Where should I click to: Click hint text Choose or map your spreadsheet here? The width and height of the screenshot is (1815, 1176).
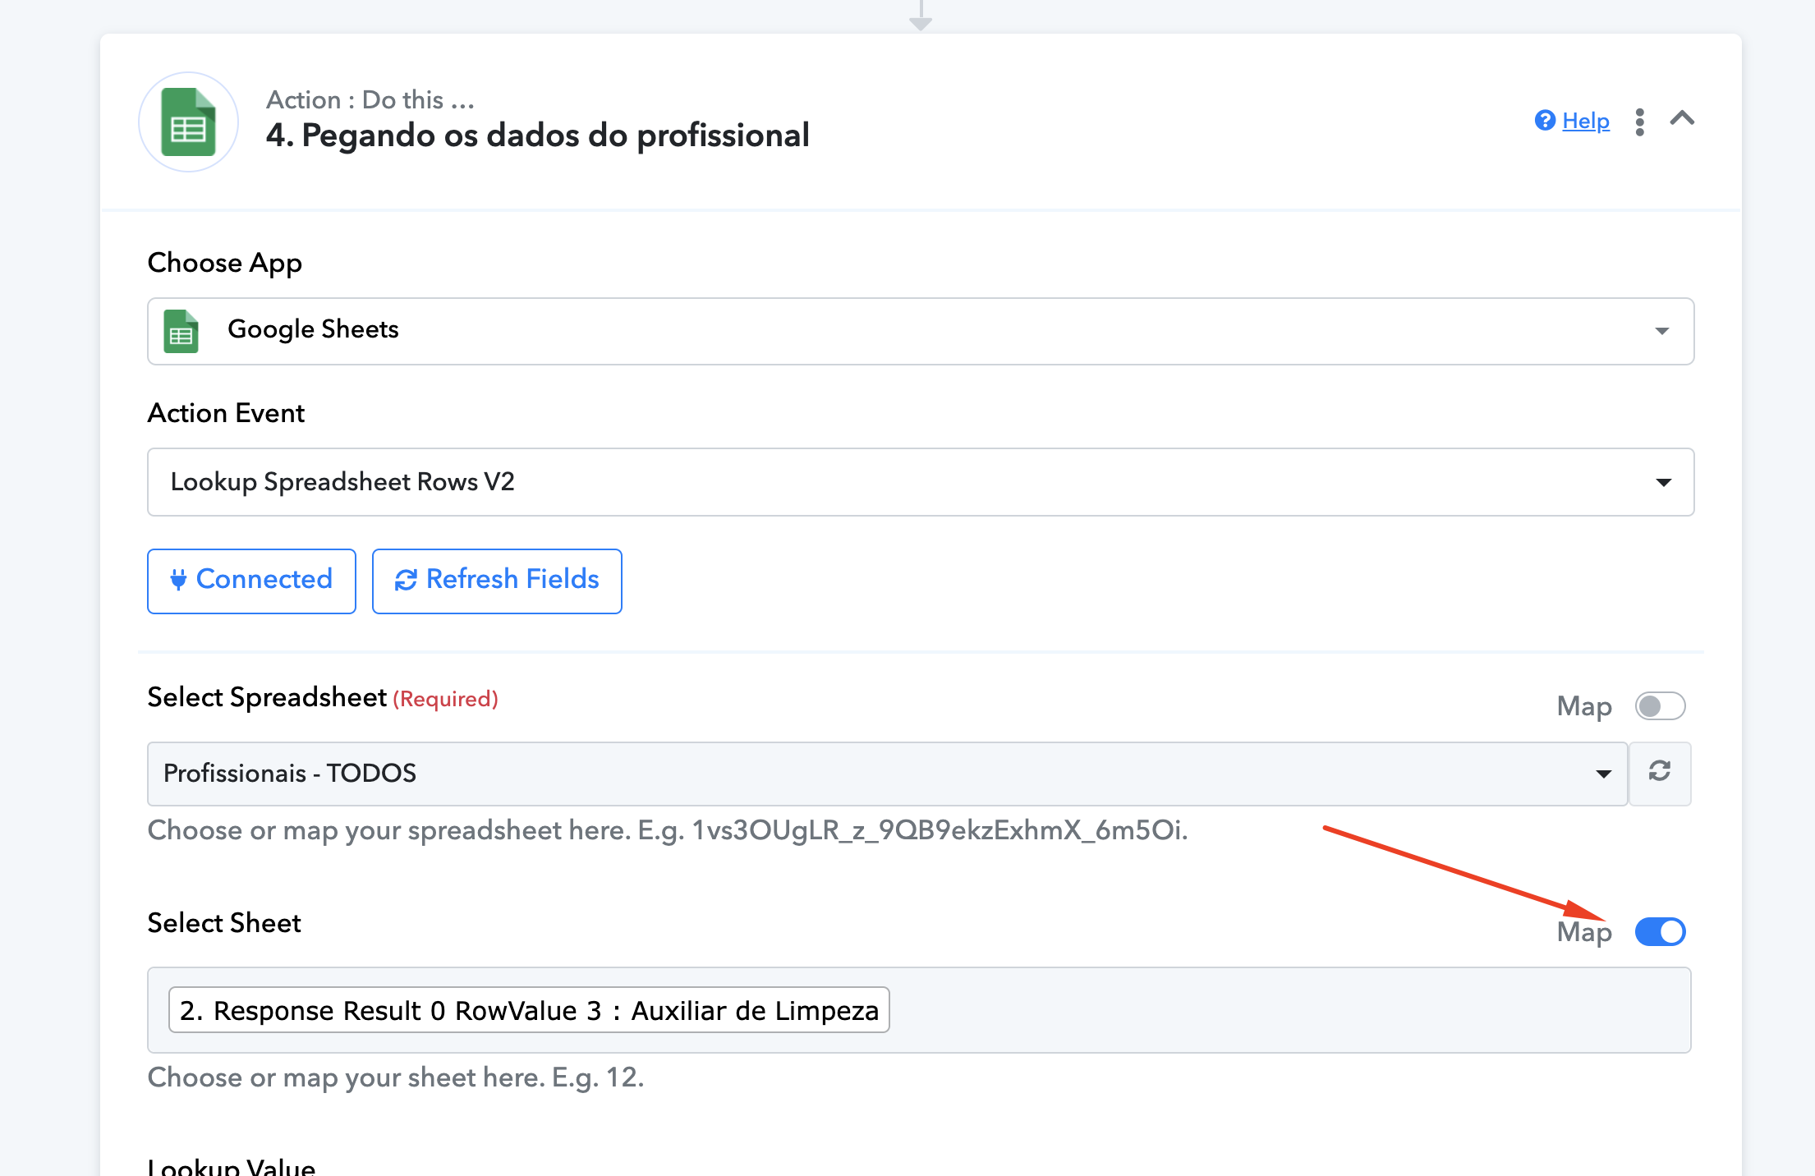tap(668, 830)
